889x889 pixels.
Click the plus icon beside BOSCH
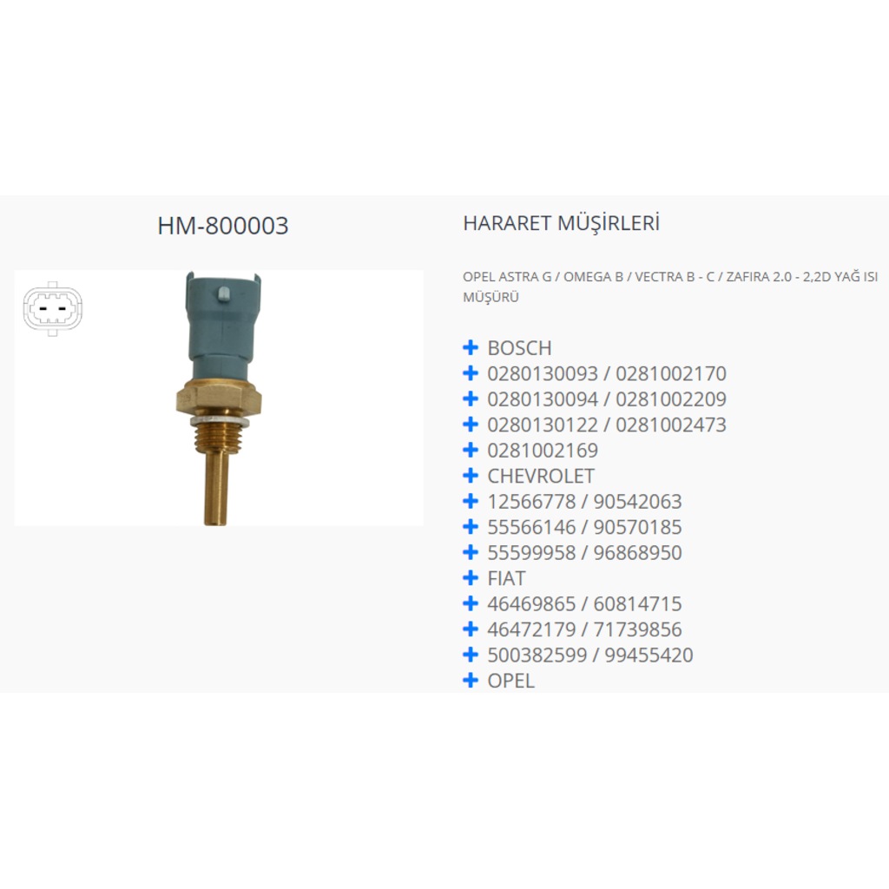coord(470,347)
